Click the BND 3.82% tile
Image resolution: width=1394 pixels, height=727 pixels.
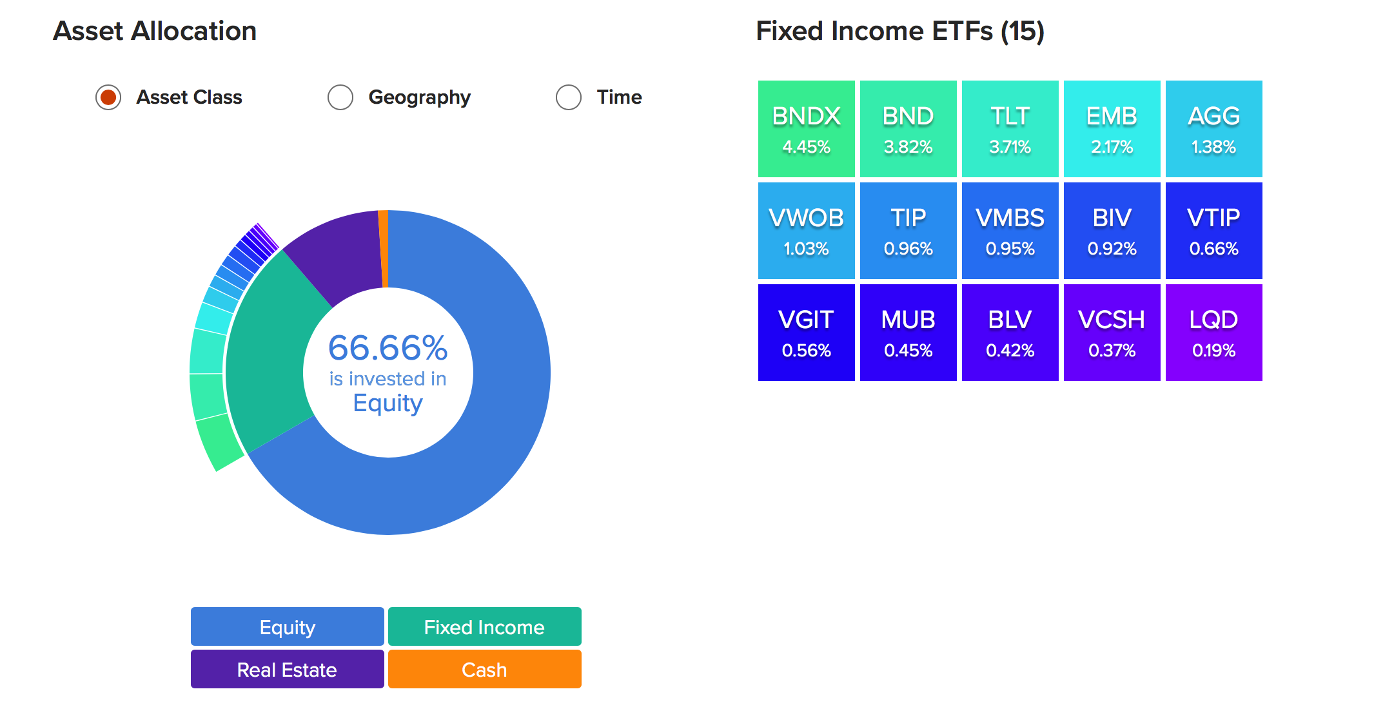(x=908, y=129)
